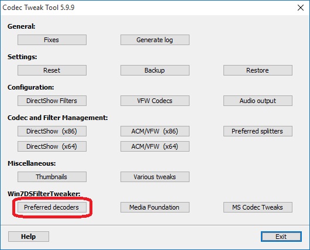Open DirectShow Filters configuration

[52, 101]
